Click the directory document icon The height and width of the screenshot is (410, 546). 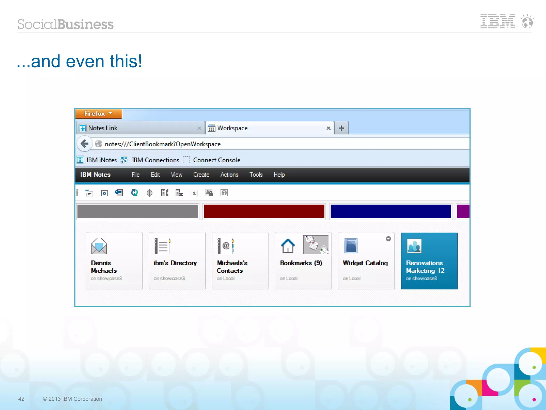tap(162, 246)
